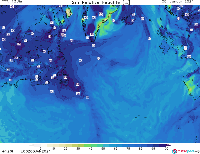Click the '45' colorbar scale label

[x=91, y=149]
